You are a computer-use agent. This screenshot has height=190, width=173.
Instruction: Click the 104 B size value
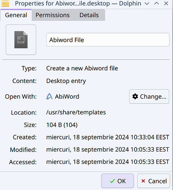pyautogui.click(x=62, y=125)
